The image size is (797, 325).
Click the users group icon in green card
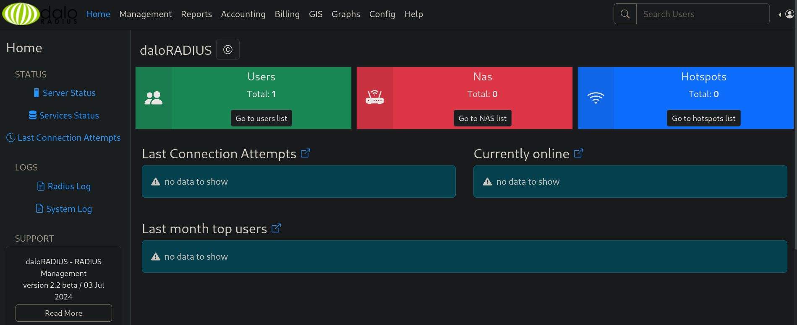[154, 98]
